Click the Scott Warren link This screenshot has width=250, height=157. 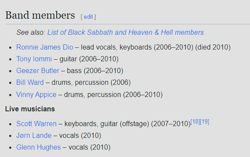click(36, 124)
